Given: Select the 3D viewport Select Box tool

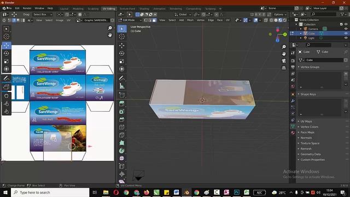Looking at the screenshot, I should pos(121,29).
